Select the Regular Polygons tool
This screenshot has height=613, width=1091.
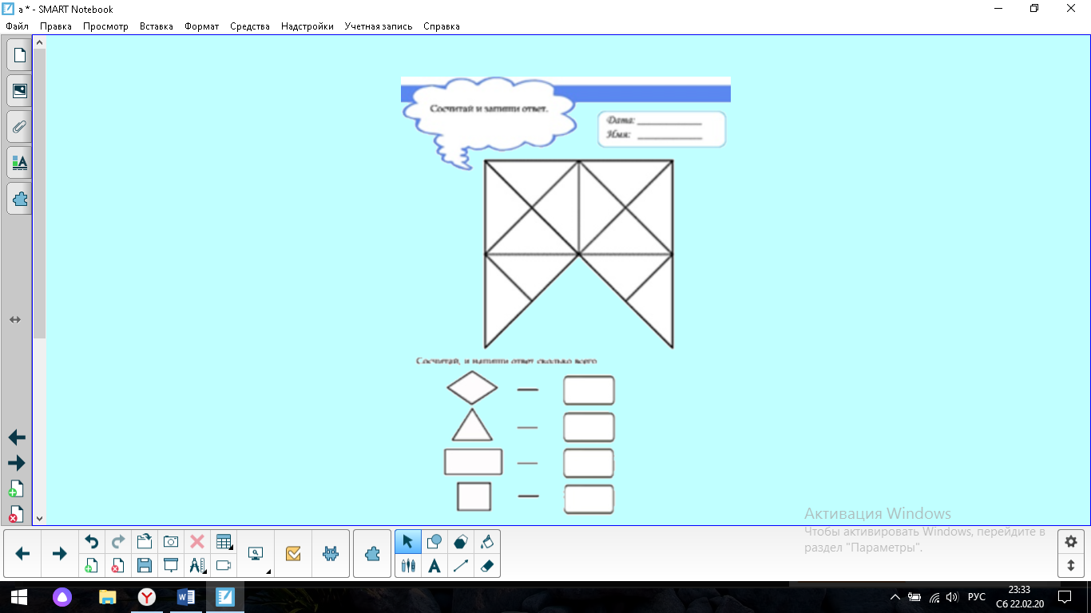click(461, 542)
